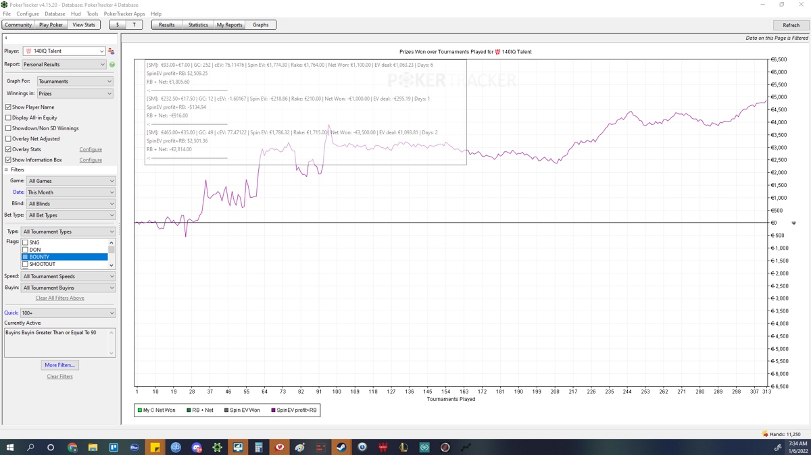Image resolution: width=811 pixels, height=455 pixels.
Task: Open the Database menu
Action: [55, 14]
